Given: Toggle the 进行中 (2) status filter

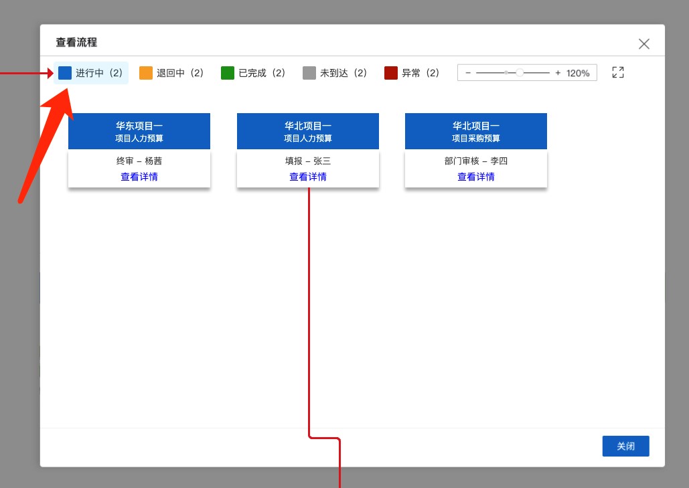Looking at the screenshot, I should click(x=91, y=73).
